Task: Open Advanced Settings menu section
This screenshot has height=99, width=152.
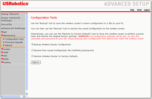Action: click(x=13, y=28)
